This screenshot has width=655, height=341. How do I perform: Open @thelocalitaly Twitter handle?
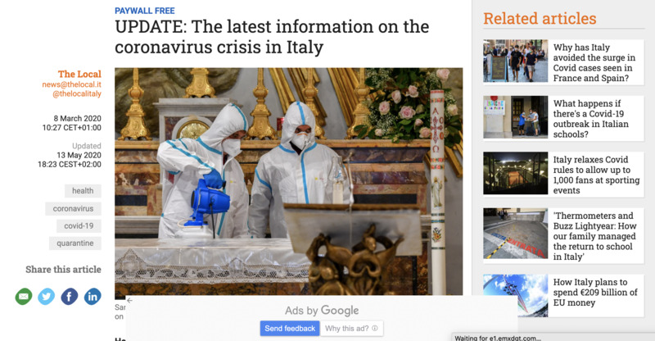pos(77,93)
